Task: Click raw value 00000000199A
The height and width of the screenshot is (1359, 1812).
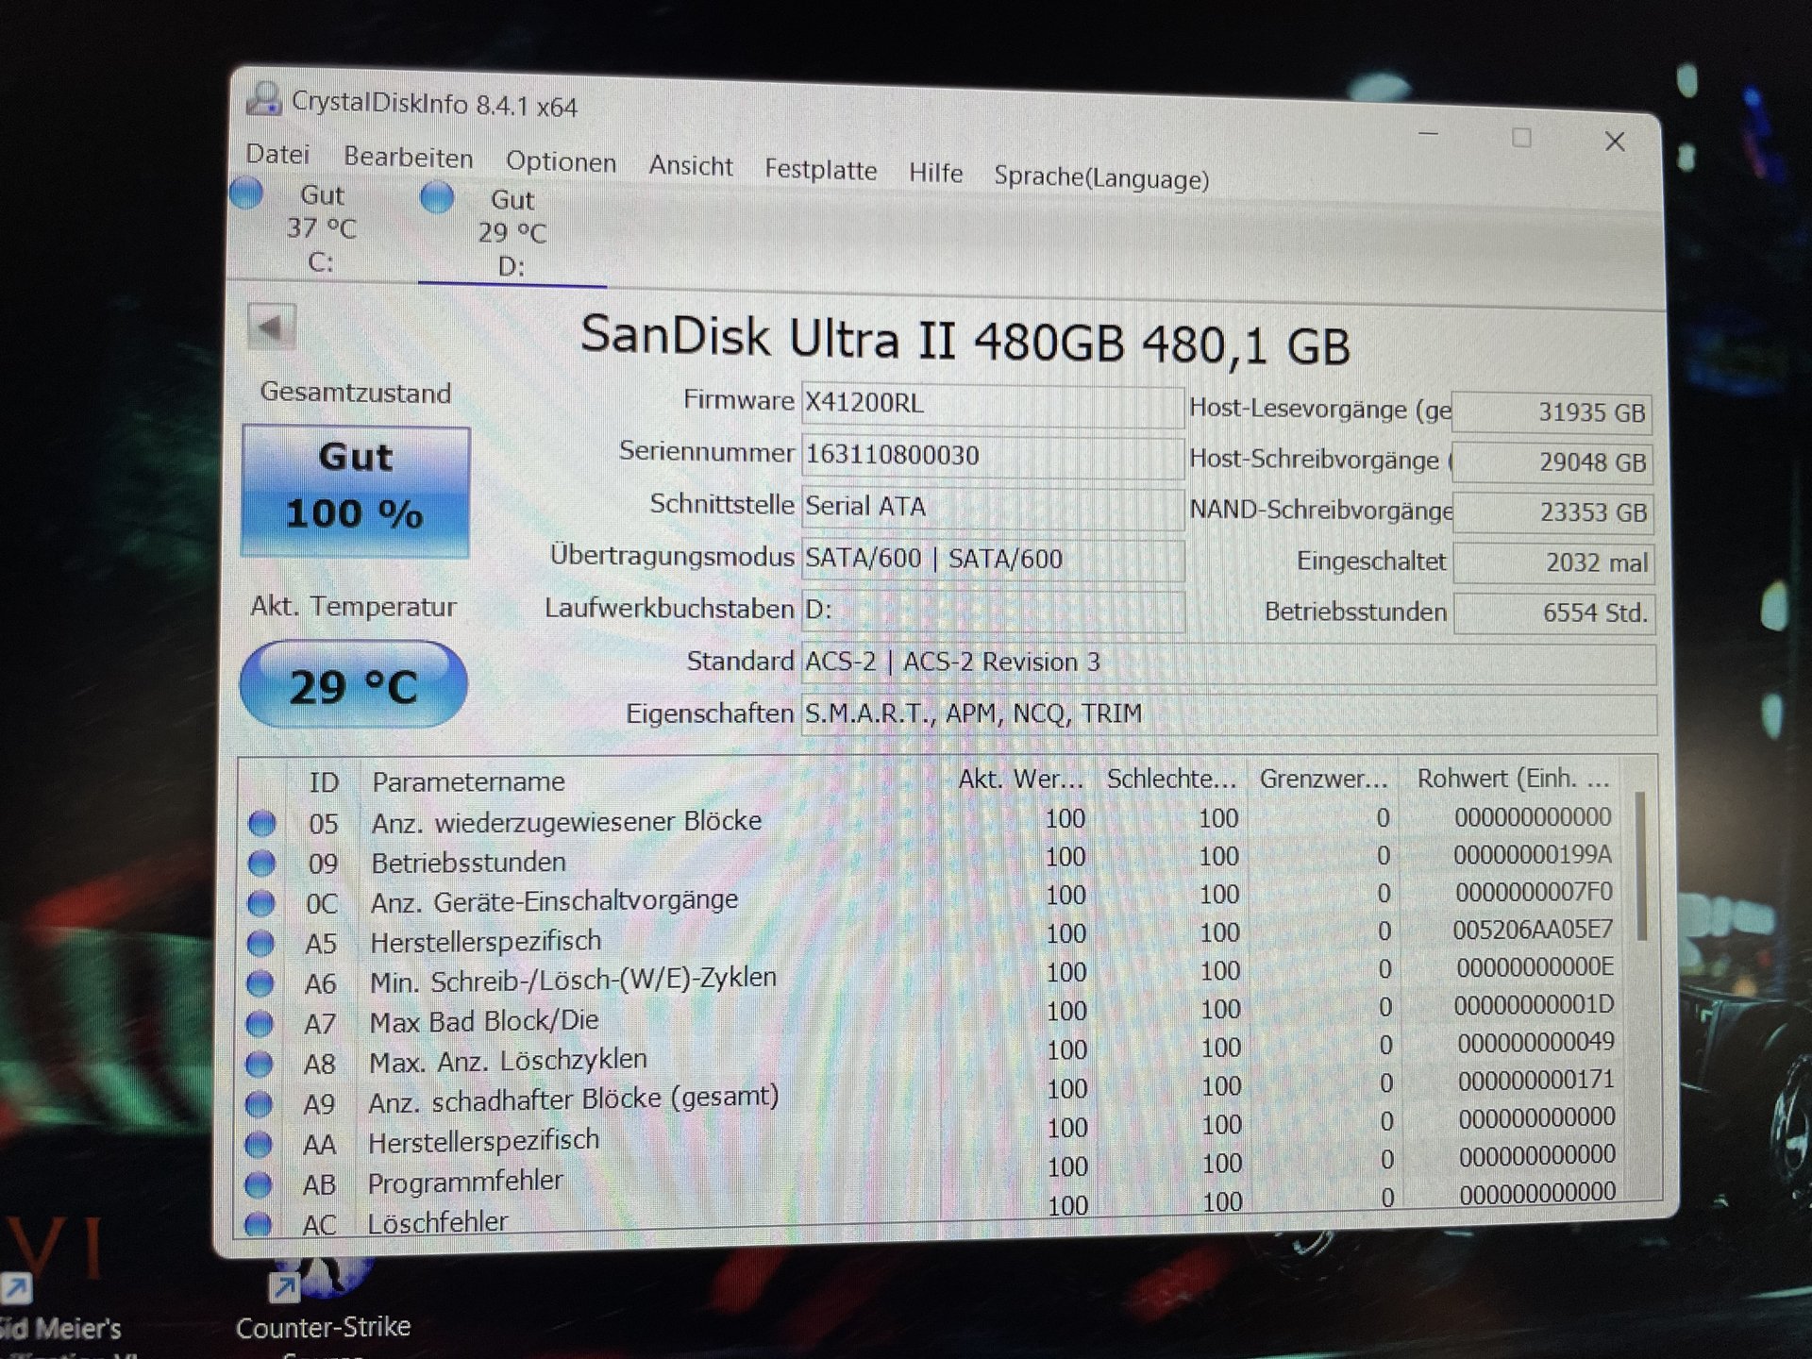Action: (x=1532, y=855)
